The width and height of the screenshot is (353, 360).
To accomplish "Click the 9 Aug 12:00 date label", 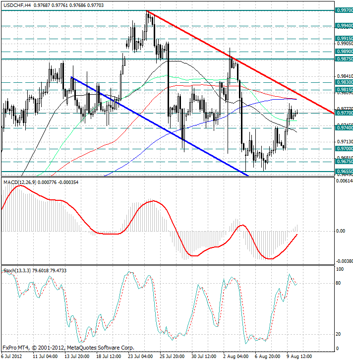I will 299,357.
